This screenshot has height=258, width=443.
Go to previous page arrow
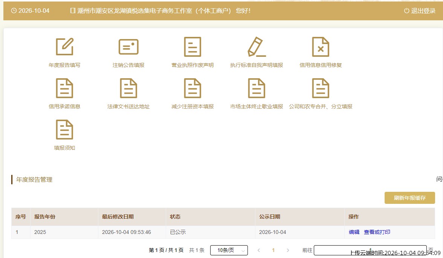pos(258,250)
